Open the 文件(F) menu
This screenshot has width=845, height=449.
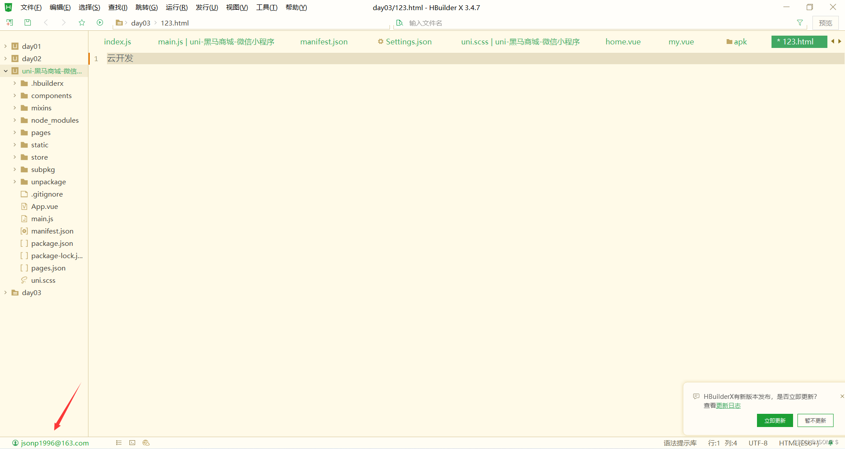[31, 7]
